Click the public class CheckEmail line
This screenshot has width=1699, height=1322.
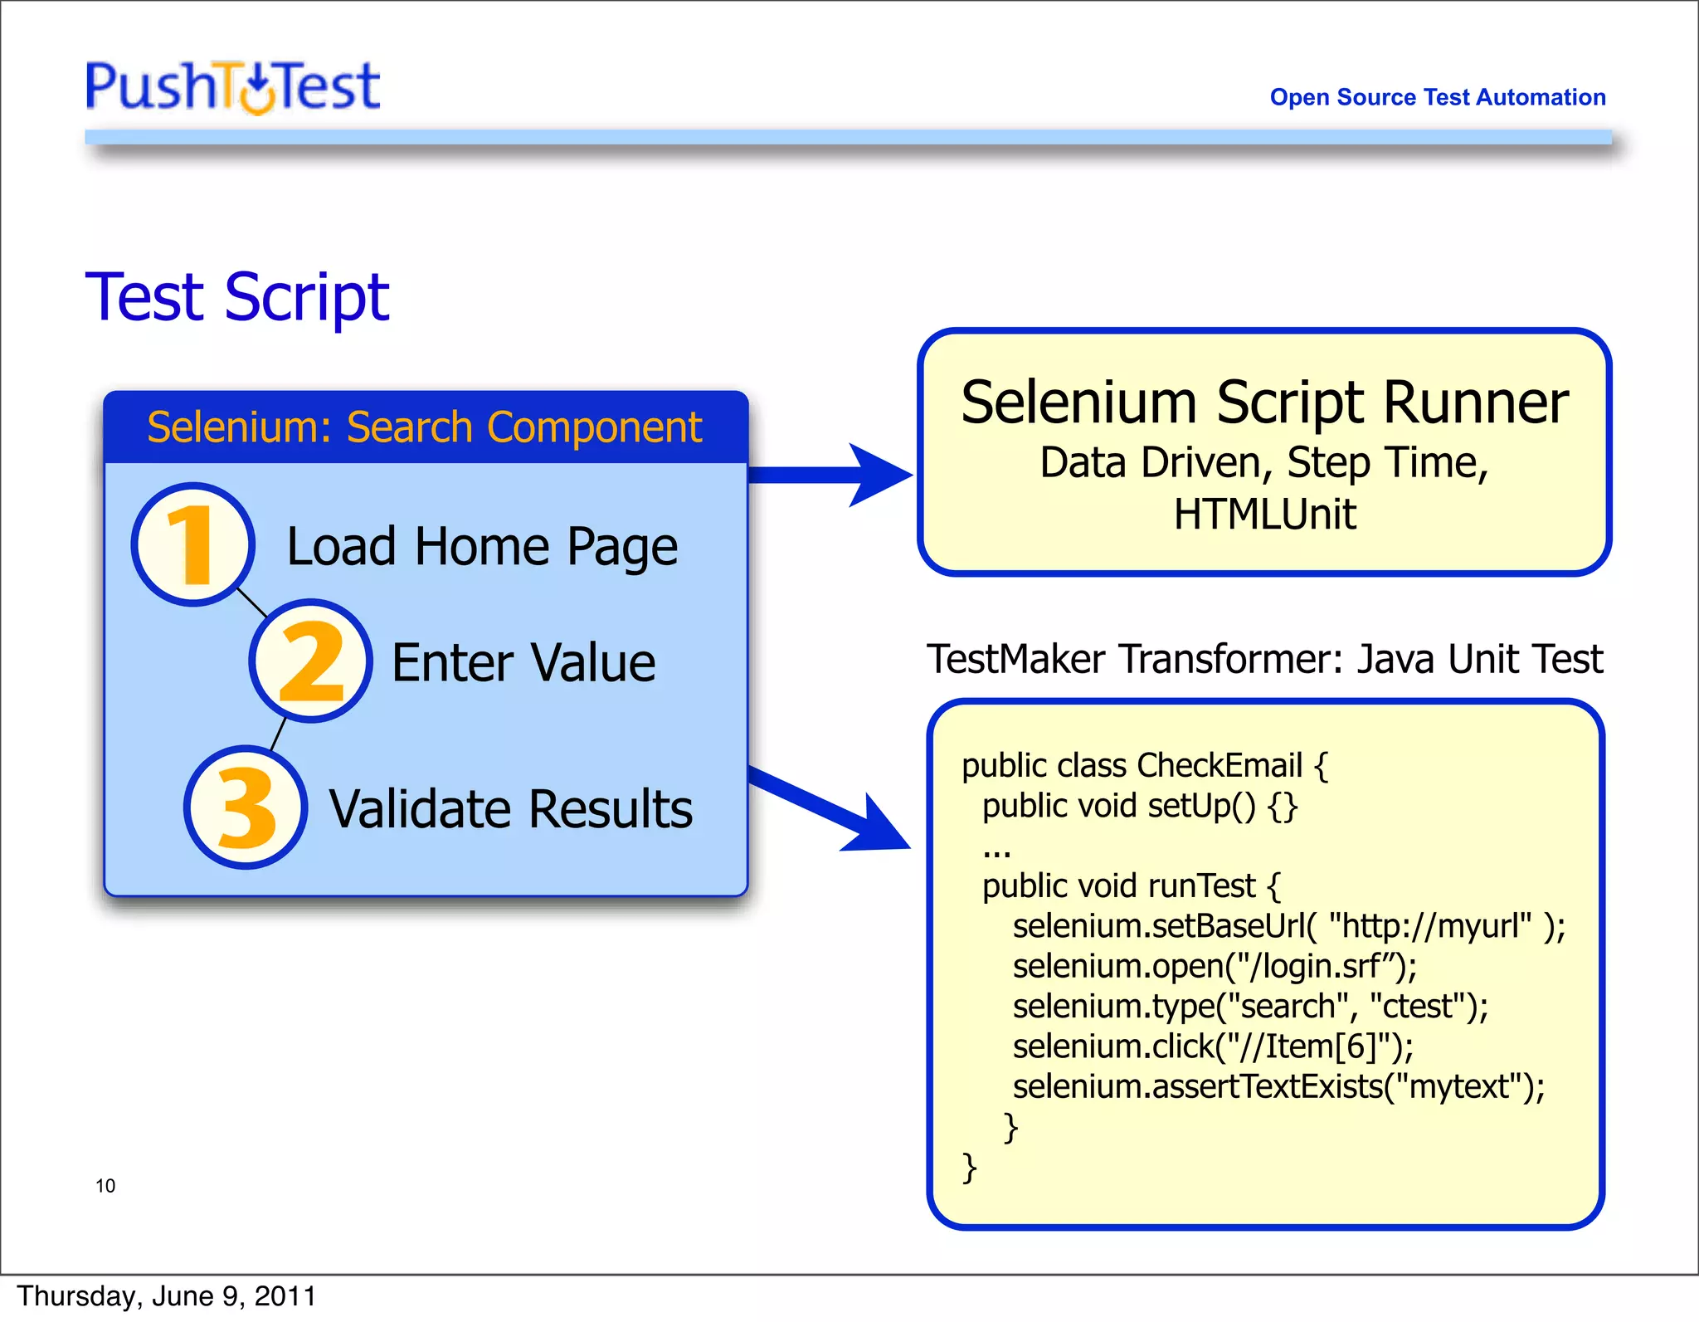pyautogui.click(x=1145, y=766)
